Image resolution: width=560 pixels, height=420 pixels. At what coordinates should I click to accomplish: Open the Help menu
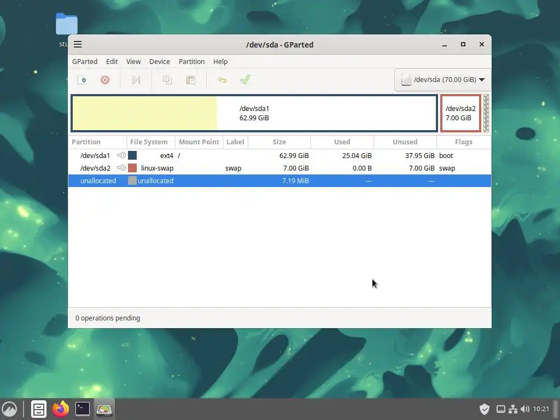click(x=220, y=61)
